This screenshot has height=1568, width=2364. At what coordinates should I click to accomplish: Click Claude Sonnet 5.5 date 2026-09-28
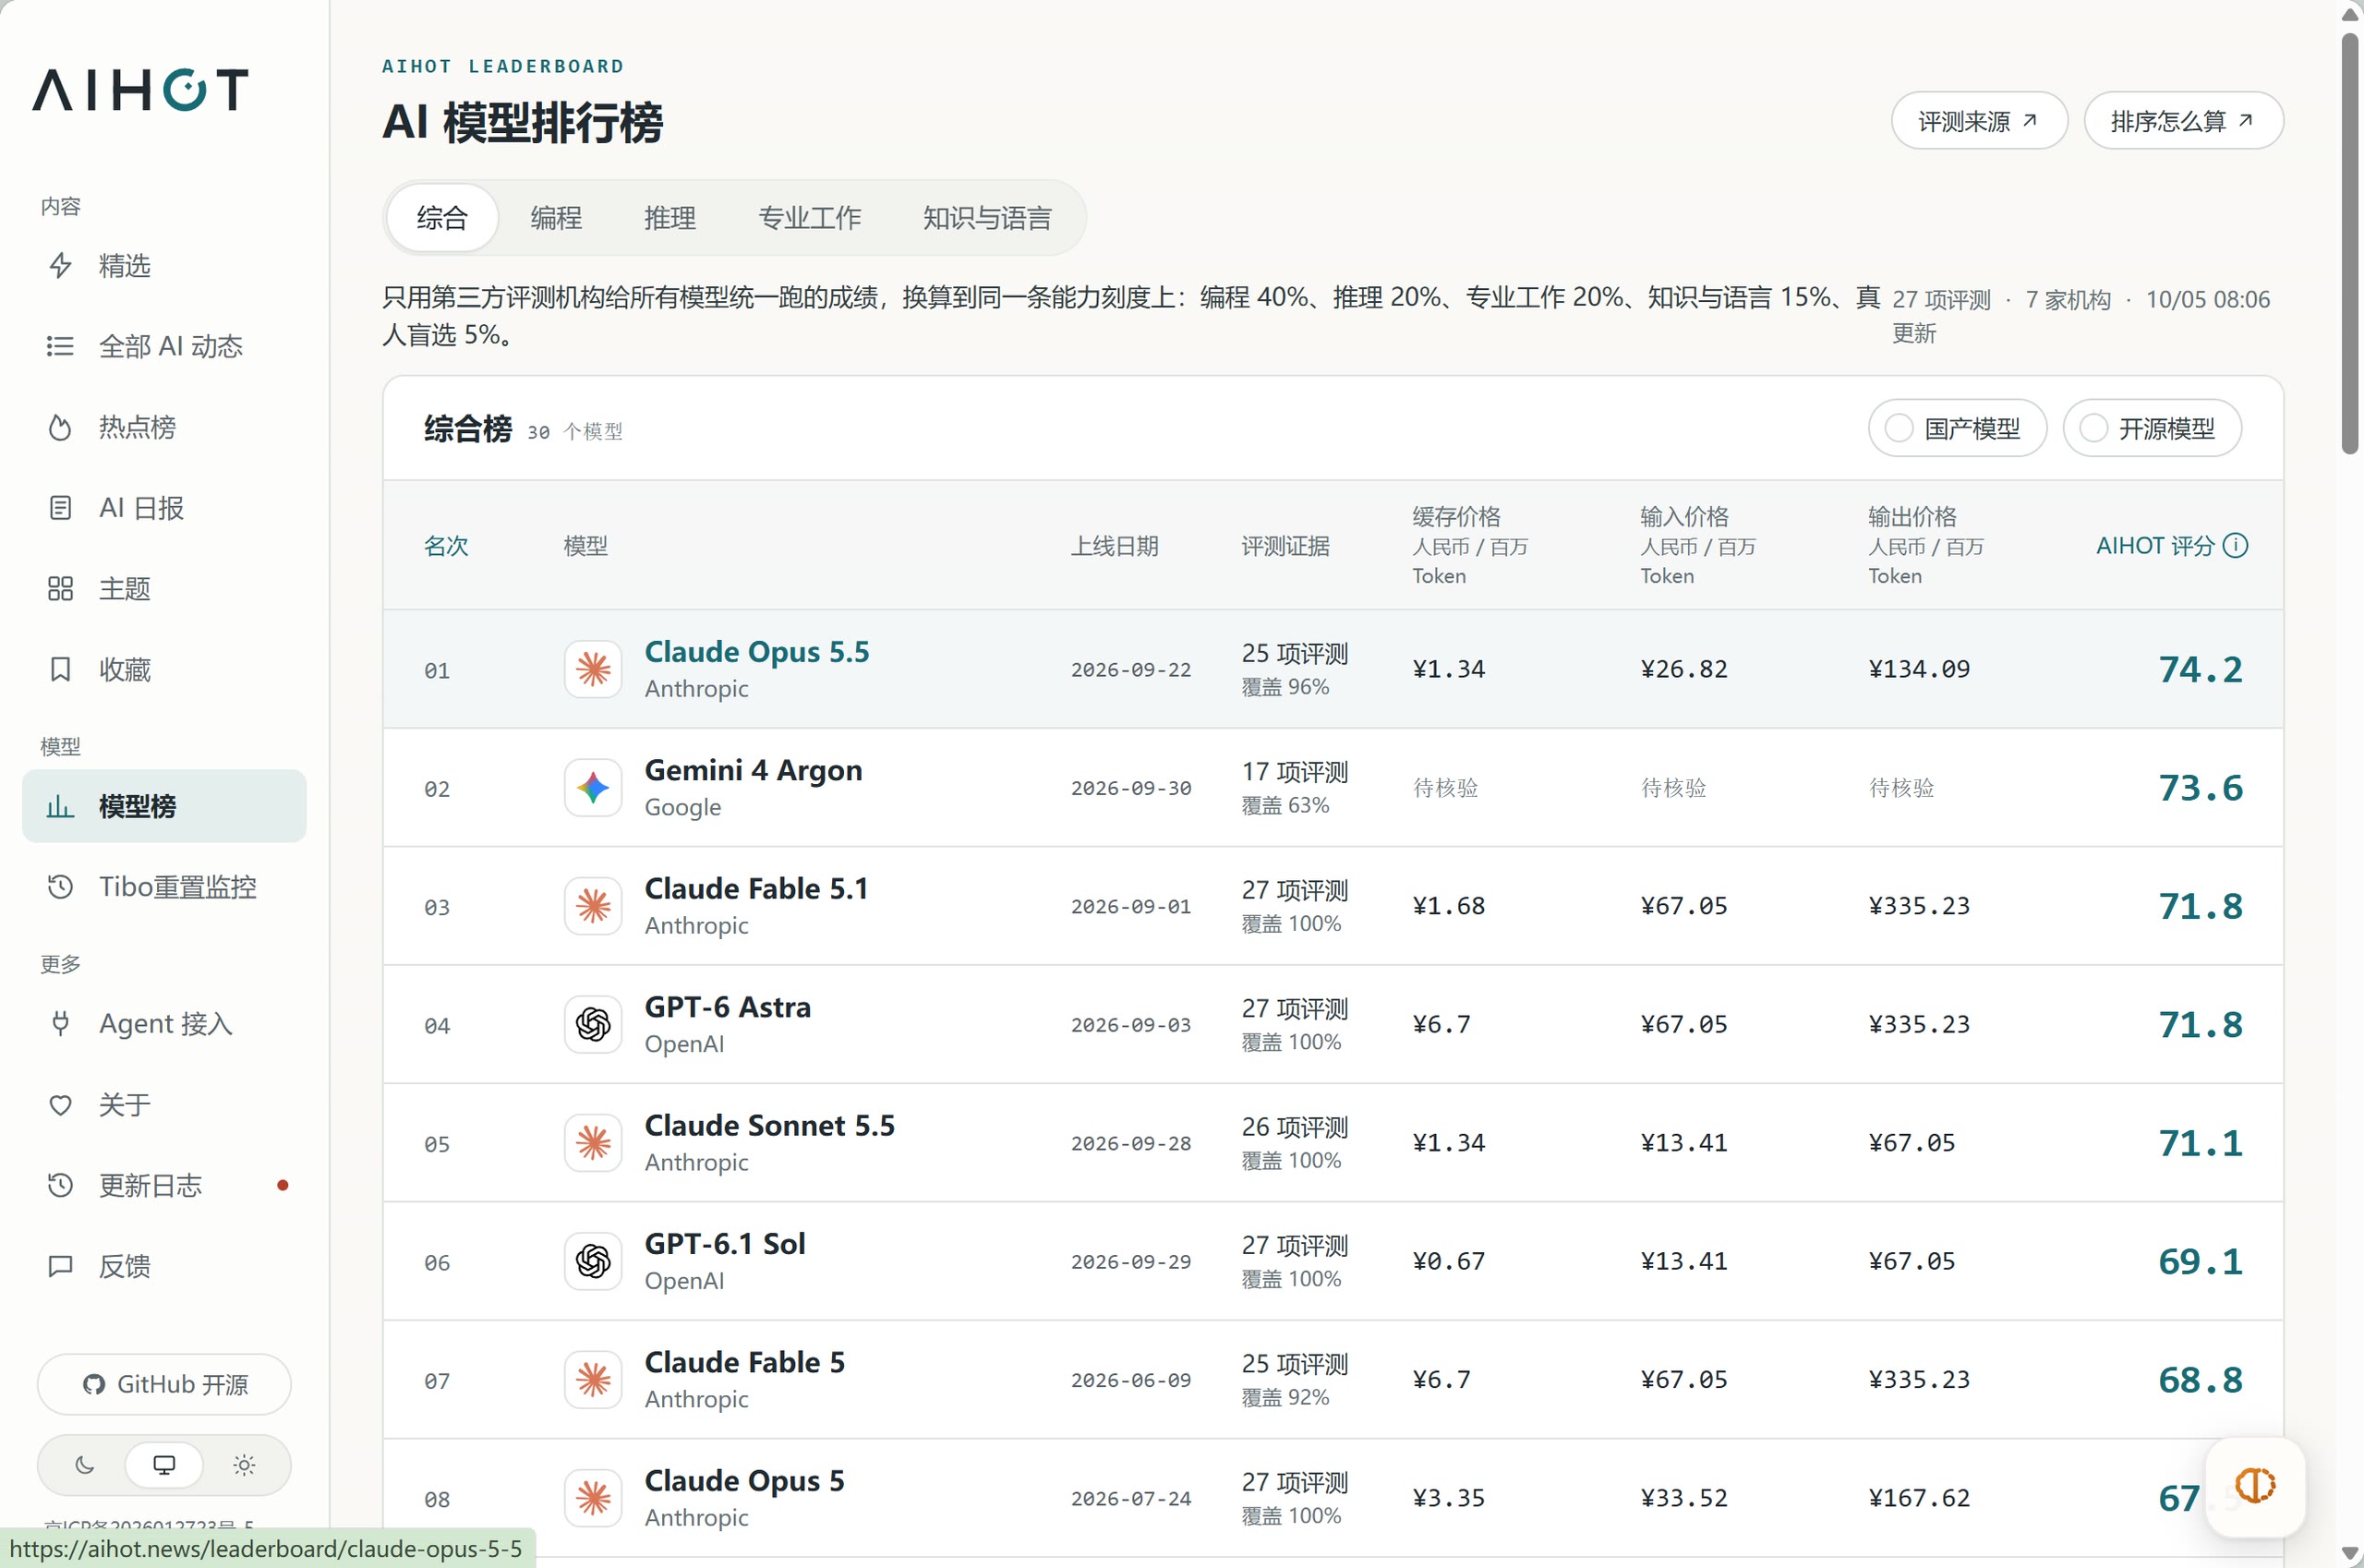pos(1131,1143)
